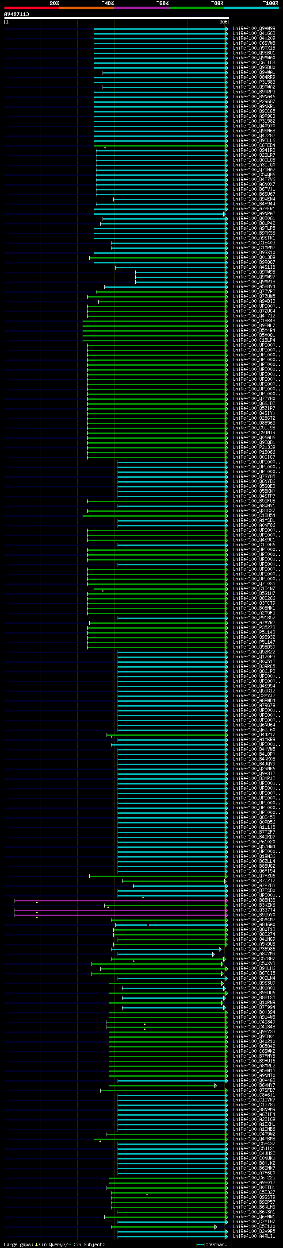Select the UniRef100_B6KNY7 label
283x1248 pixels.
coord(254,1085)
